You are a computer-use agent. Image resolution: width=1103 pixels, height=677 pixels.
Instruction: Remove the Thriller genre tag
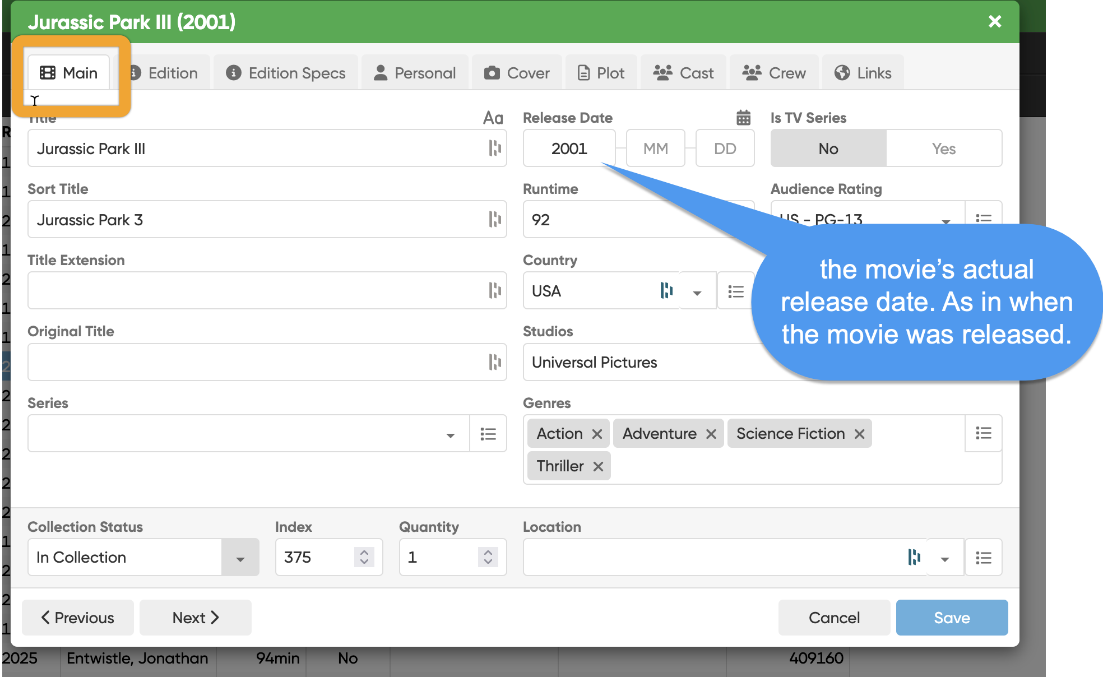click(x=598, y=466)
